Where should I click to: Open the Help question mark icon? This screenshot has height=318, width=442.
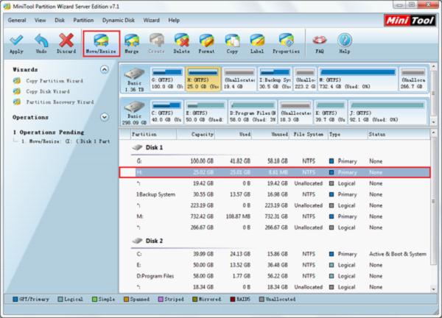(345, 40)
